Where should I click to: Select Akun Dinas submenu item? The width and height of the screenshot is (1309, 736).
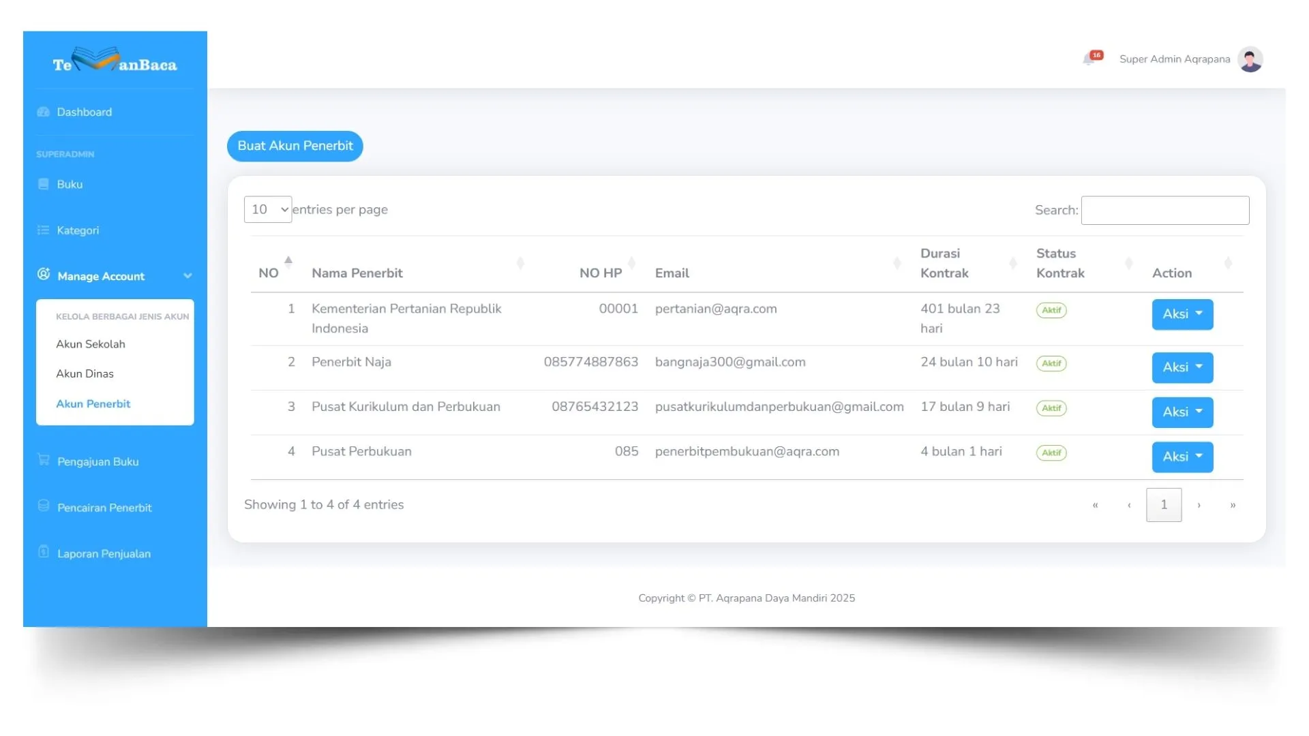click(x=85, y=374)
